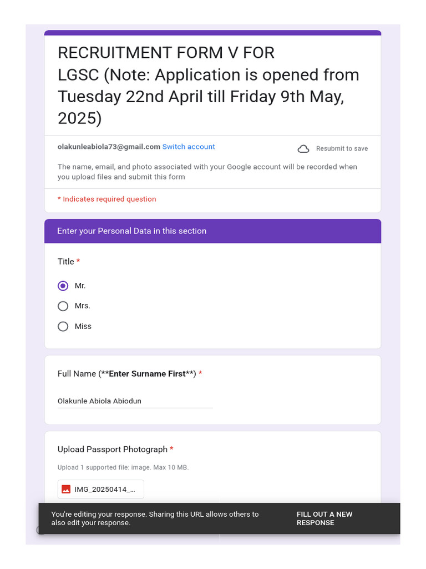This screenshot has height=569, width=426.
Task: Click the Title question label
Action: point(66,262)
